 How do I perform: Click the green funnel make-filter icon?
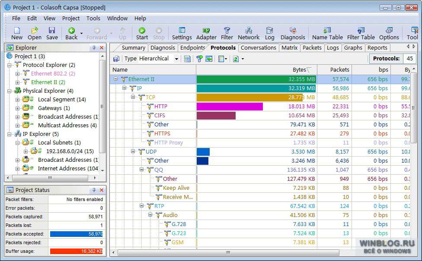199,59
